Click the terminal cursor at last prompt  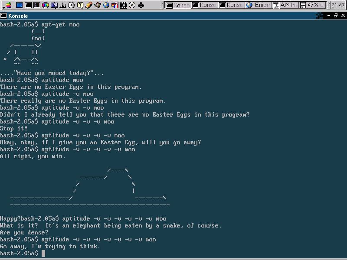(43, 253)
